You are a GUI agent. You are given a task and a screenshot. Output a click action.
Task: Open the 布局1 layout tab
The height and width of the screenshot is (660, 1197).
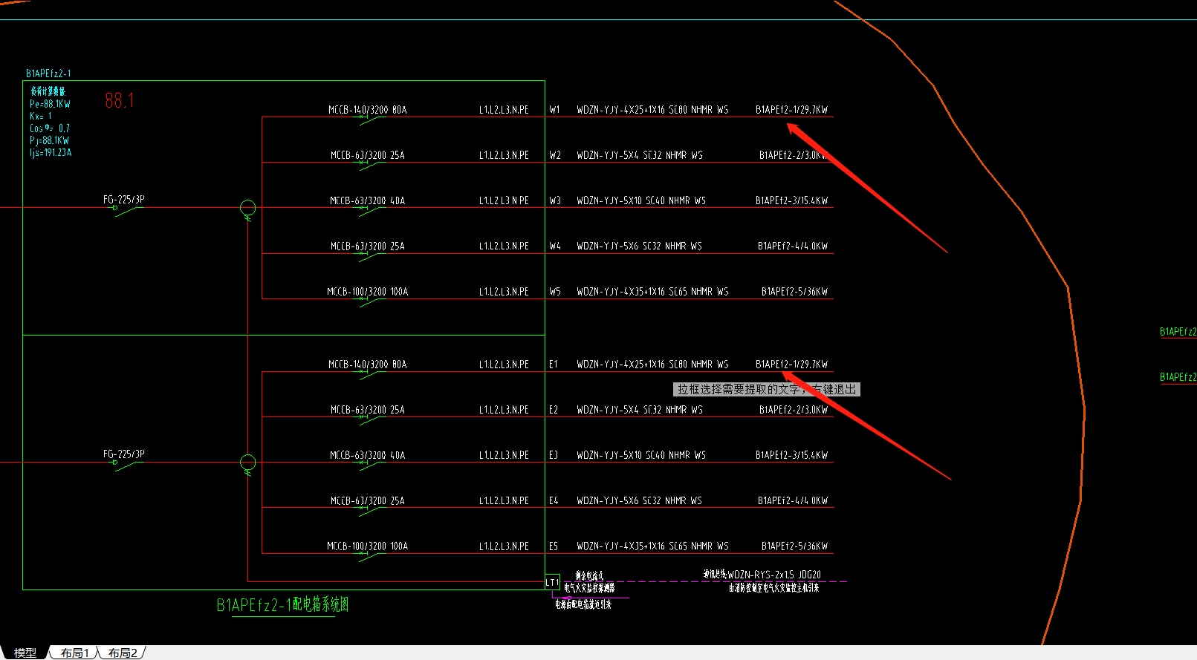click(74, 653)
